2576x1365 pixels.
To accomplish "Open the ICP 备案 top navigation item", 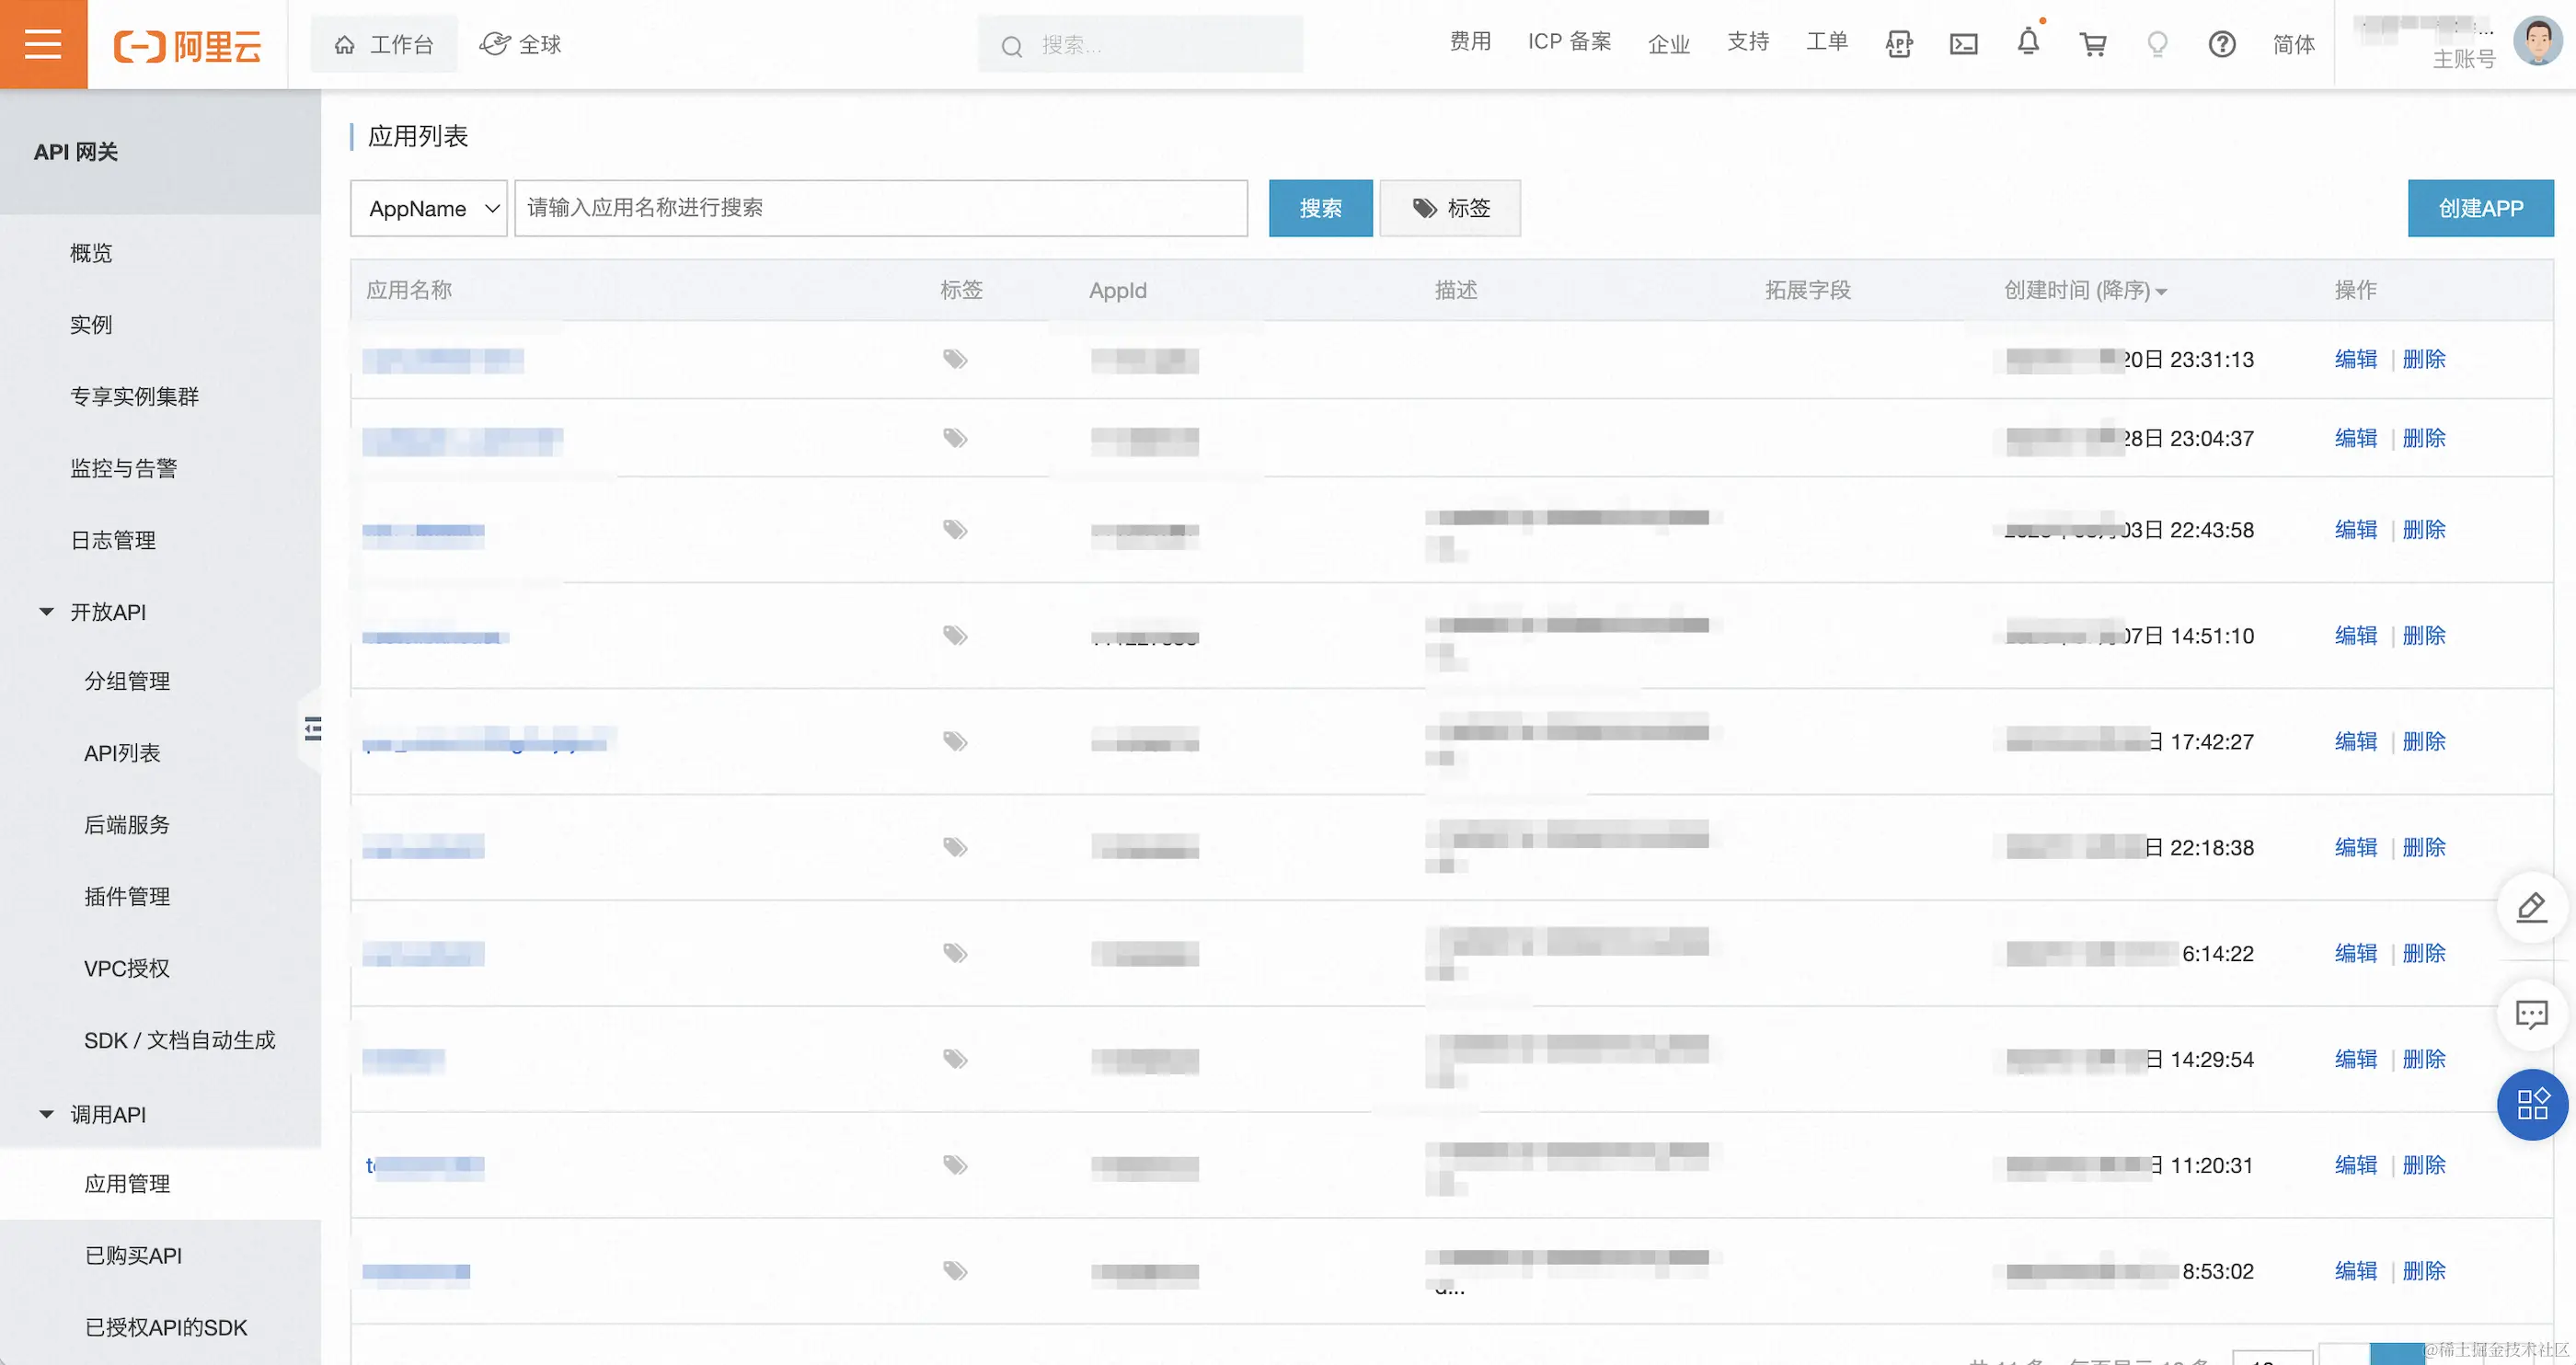I will click(1569, 42).
